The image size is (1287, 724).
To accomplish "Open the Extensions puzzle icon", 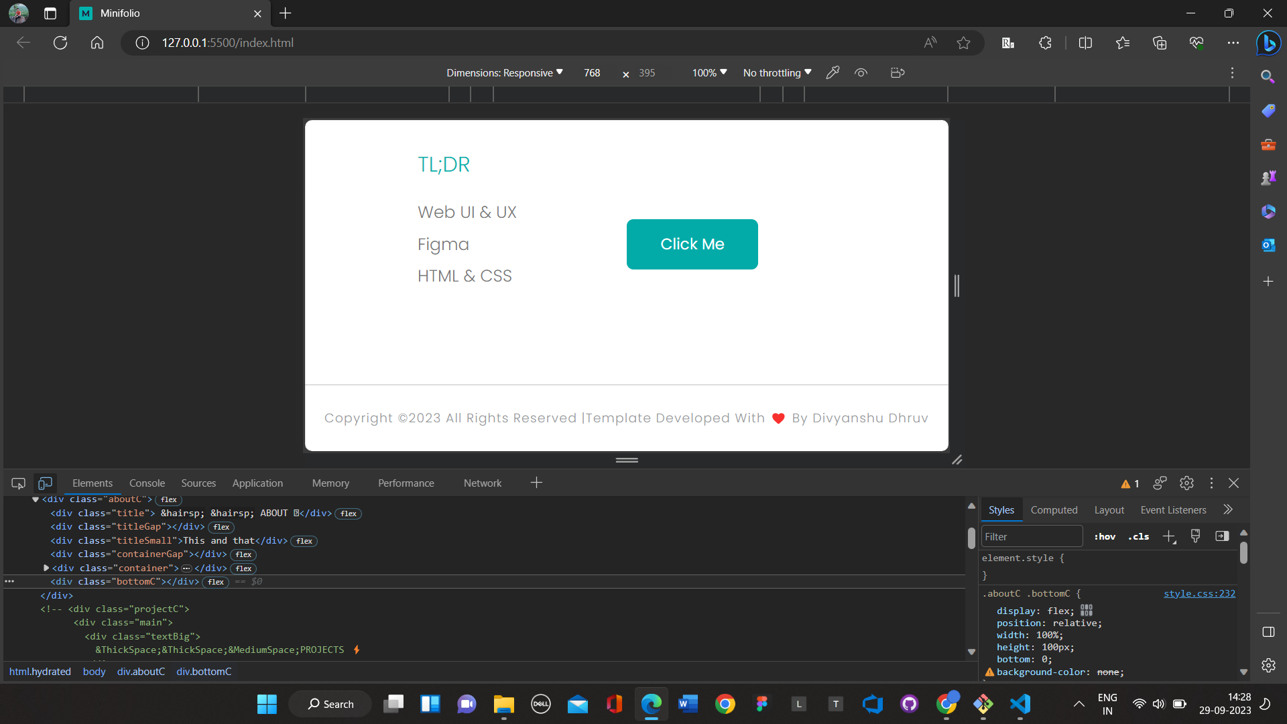I will click(x=1045, y=43).
